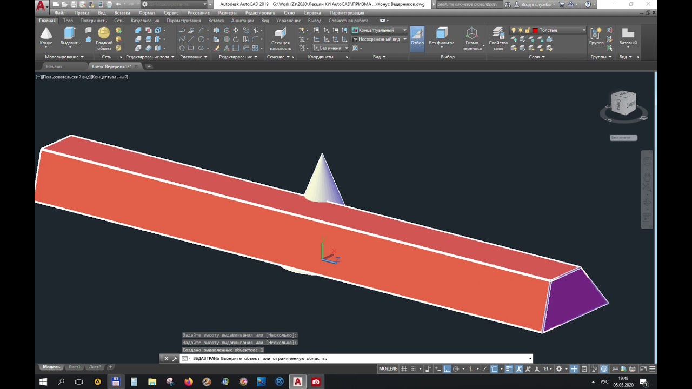This screenshot has width=692, height=389.
Task: Click the plot (printer) icon in quick access toolbar
Action: point(109,4)
